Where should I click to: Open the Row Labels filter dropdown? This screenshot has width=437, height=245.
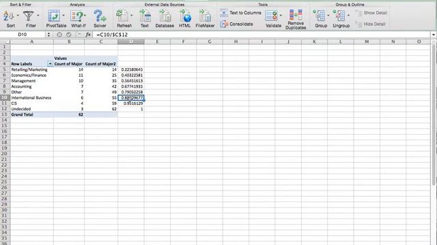pyautogui.click(x=50, y=64)
